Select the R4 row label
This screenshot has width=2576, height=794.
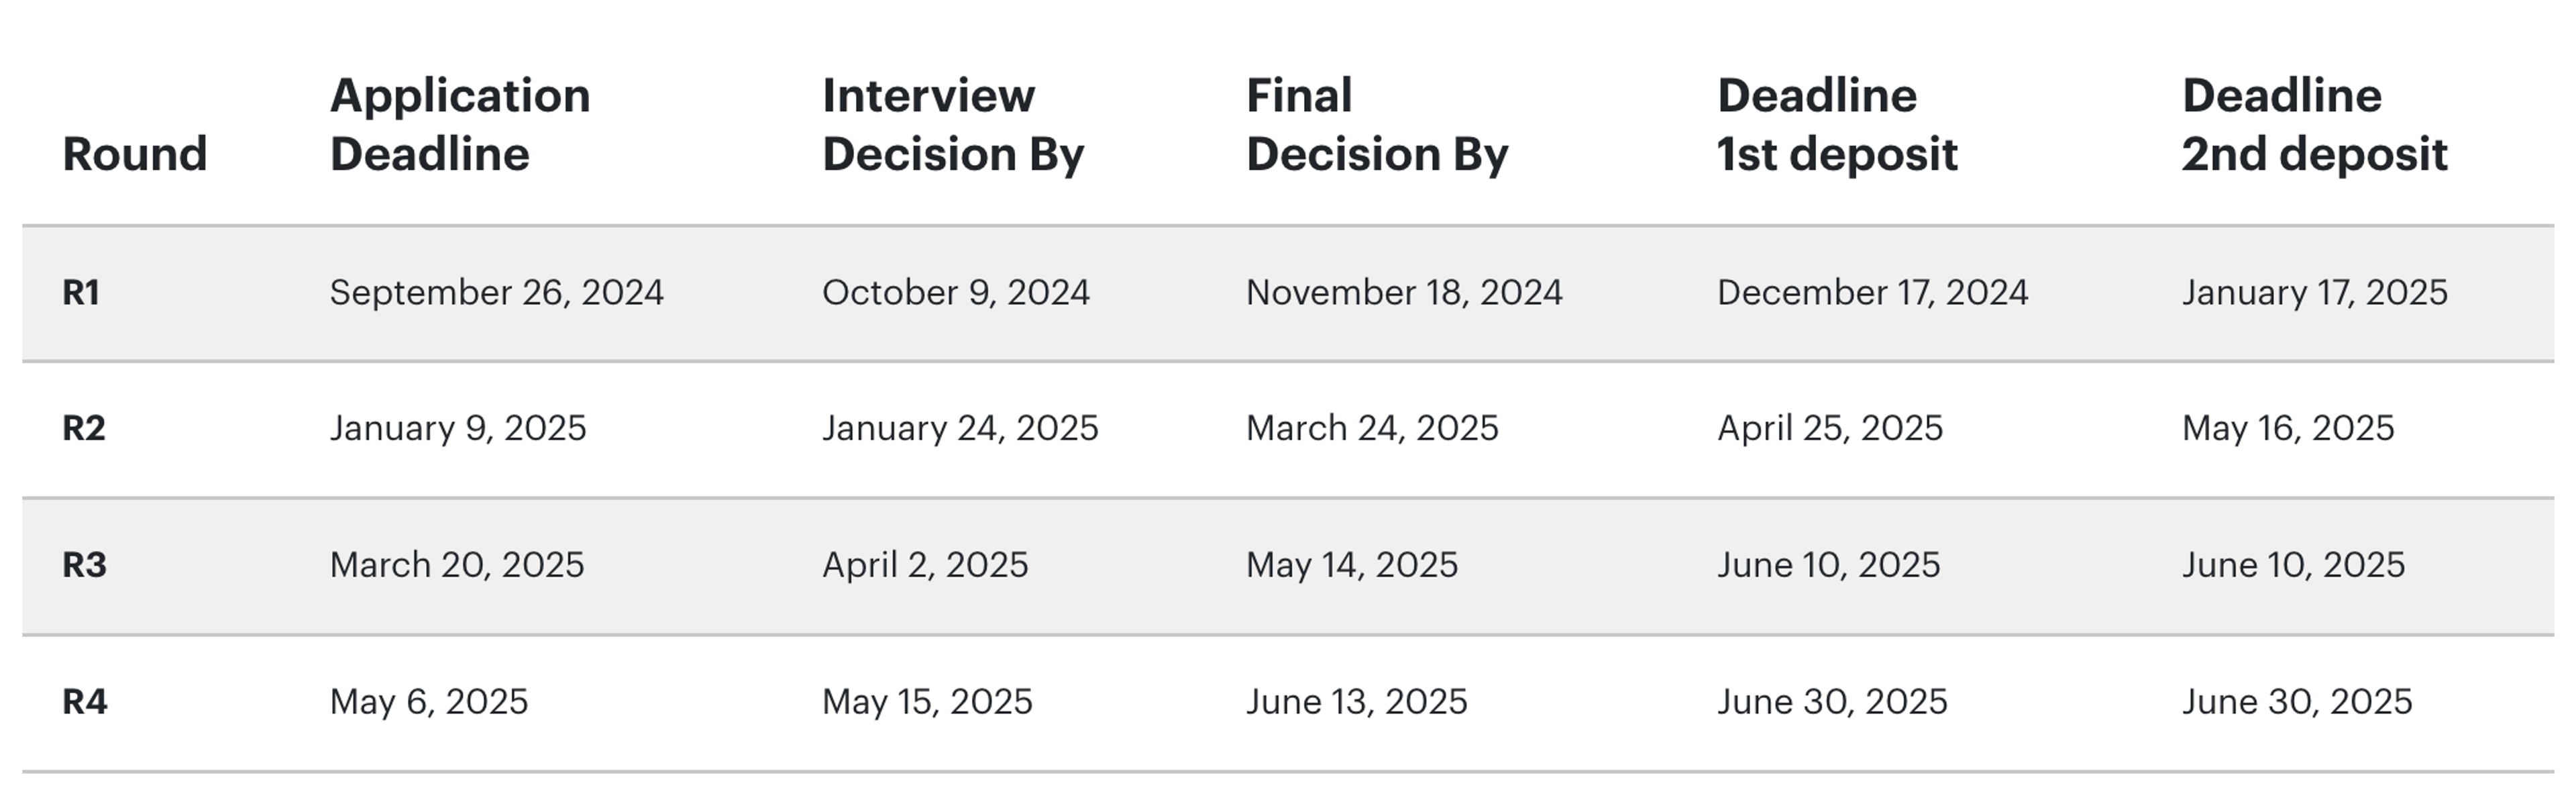tap(84, 702)
